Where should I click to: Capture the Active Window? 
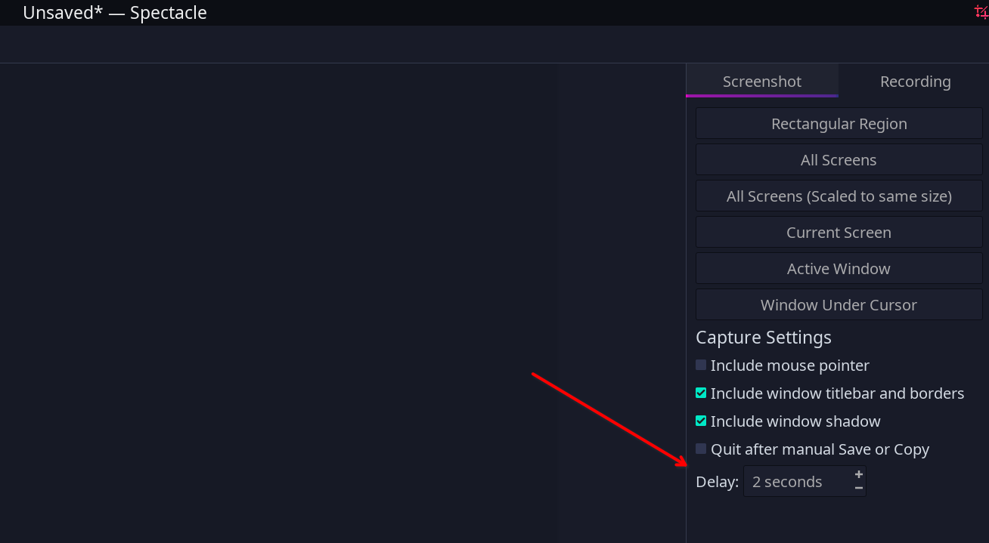tap(839, 269)
